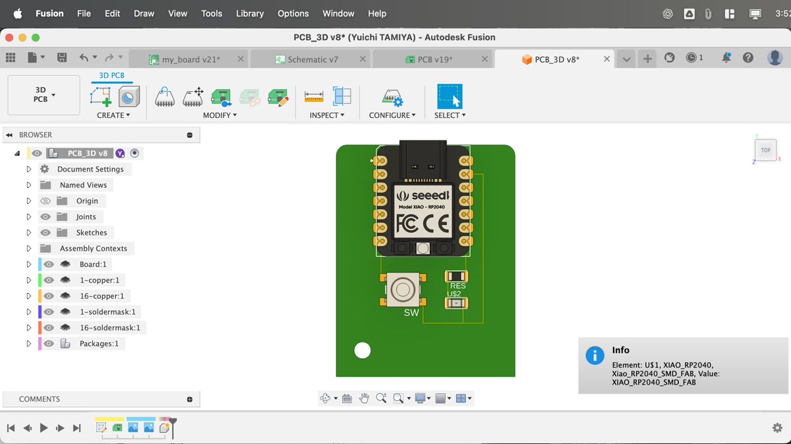Hide the Sketches folder
791x444 pixels.
45,232
